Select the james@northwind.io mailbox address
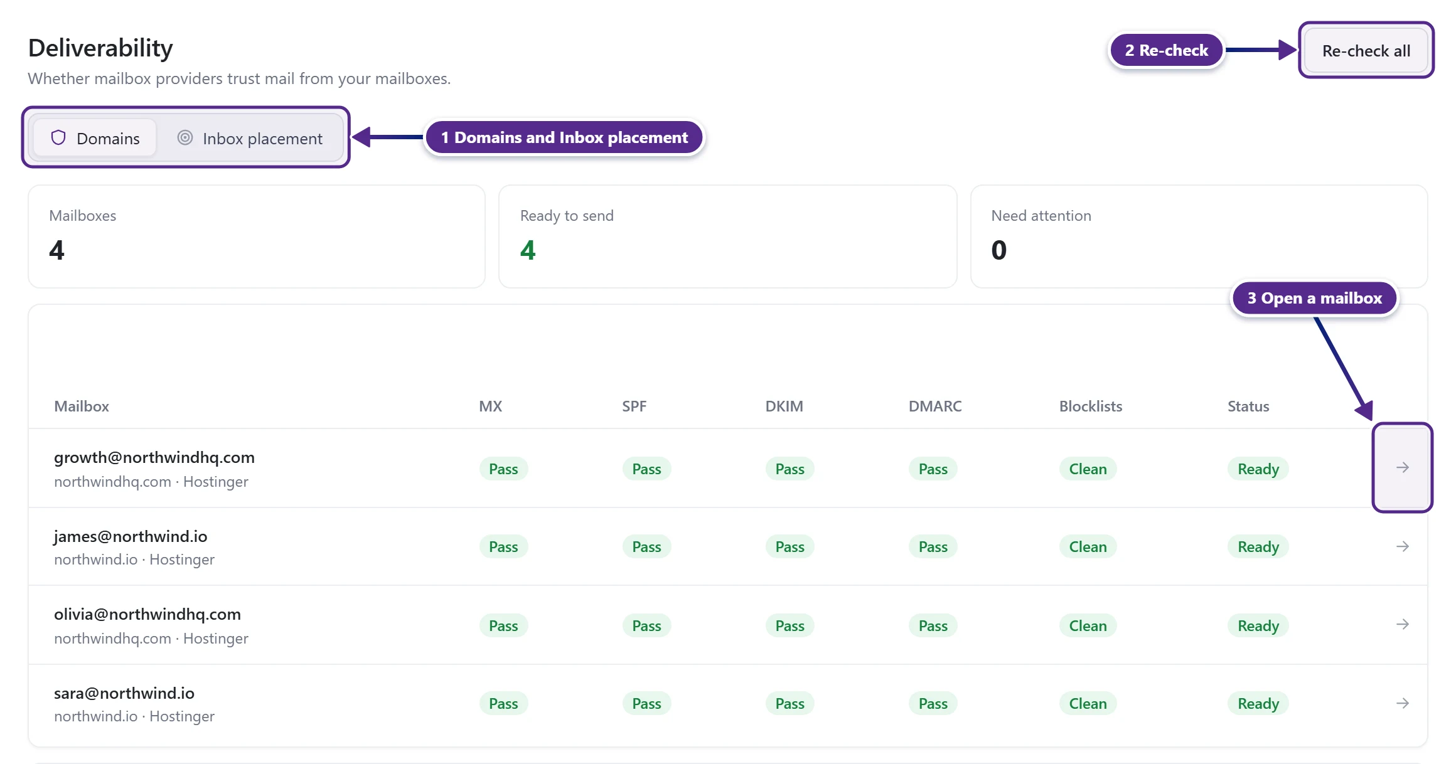The width and height of the screenshot is (1456, 764). click(x=131, y=537)
